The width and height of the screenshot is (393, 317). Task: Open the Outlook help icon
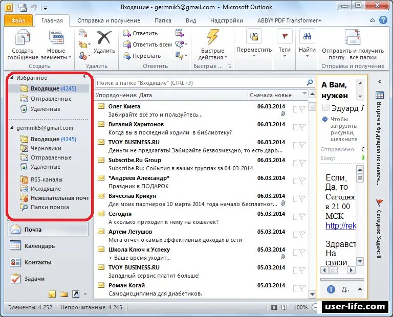(383, 20)
